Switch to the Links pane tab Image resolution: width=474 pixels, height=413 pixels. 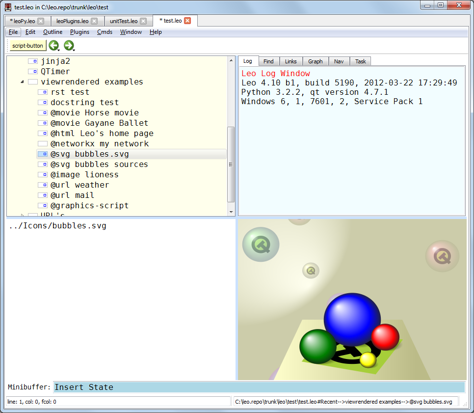pos(291,61)
